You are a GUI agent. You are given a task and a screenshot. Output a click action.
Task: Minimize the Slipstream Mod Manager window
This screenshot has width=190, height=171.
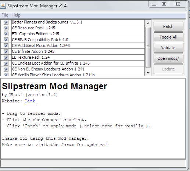tap(154, 4)
